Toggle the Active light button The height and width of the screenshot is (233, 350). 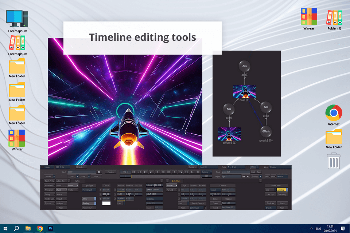(89, 199)
